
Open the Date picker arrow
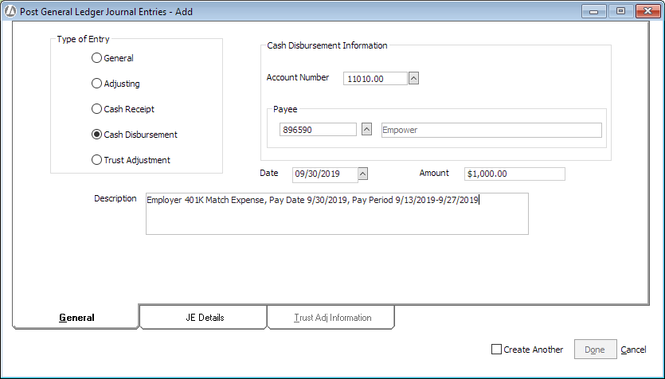tap(363, 174)
